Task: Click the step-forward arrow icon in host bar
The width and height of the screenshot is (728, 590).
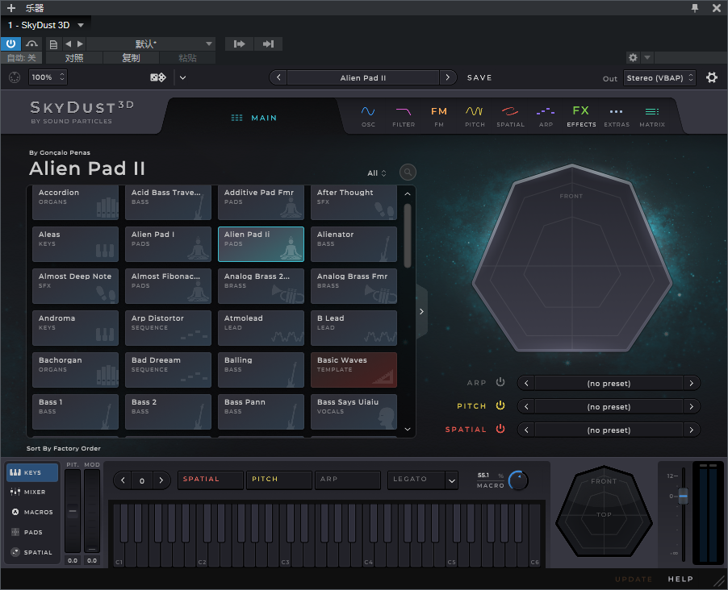Action: click(239, 44)
